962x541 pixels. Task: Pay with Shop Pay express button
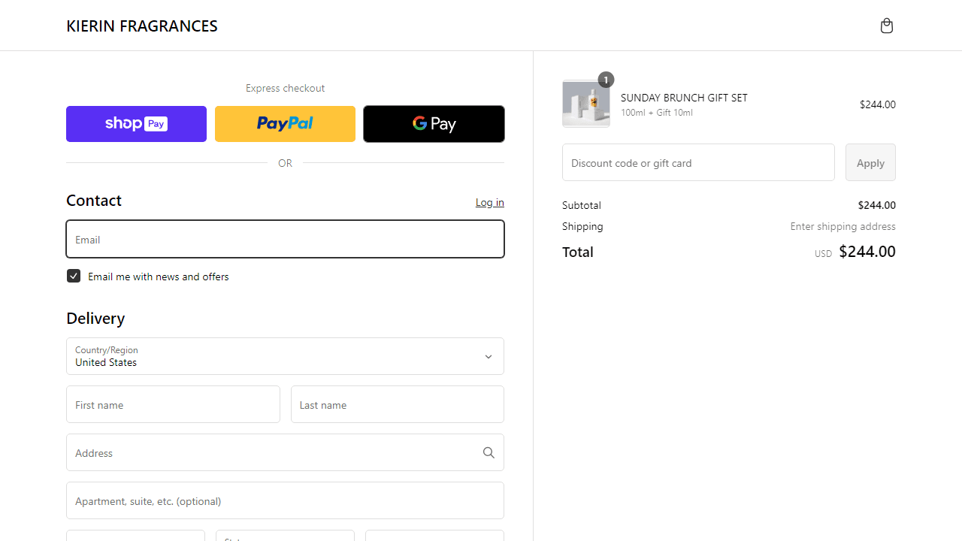[x=136, y=124]
